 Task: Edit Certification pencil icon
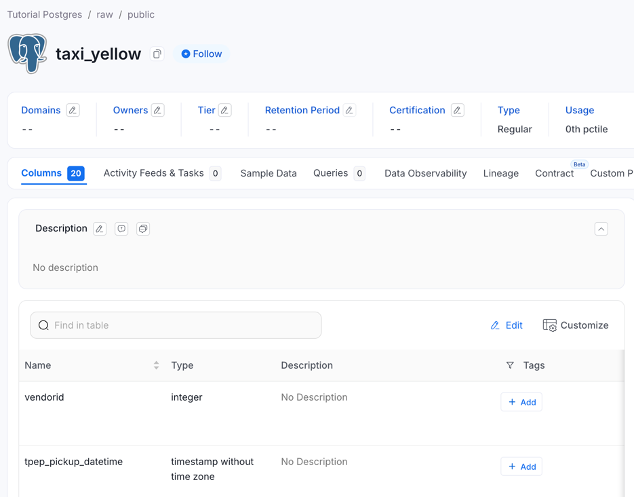(458, 110)
